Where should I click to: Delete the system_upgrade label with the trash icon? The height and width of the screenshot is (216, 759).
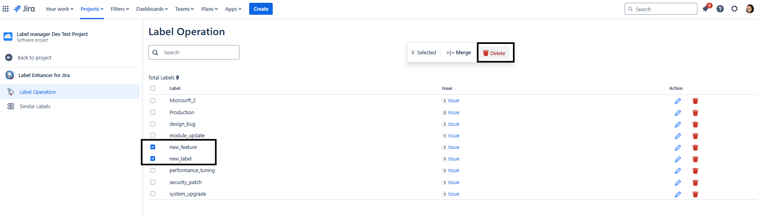[x=695, y=194]
